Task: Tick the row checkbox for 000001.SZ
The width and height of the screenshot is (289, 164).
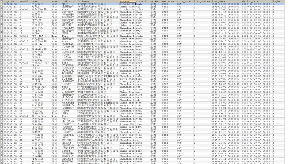Action: 2,4
